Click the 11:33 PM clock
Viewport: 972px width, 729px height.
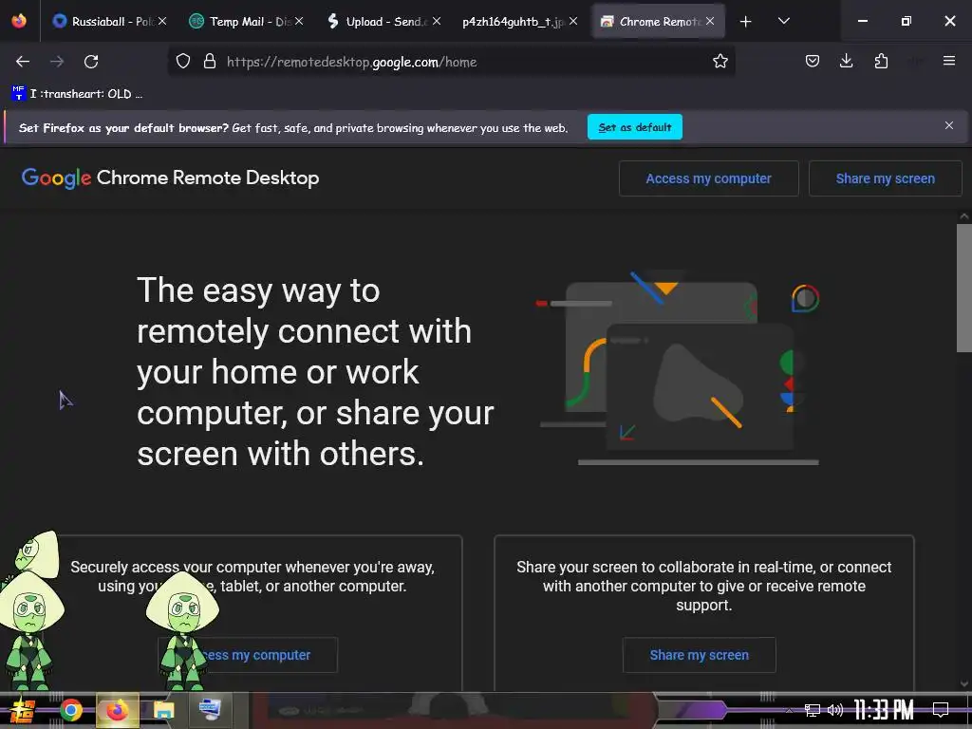[x=884, y=710]
